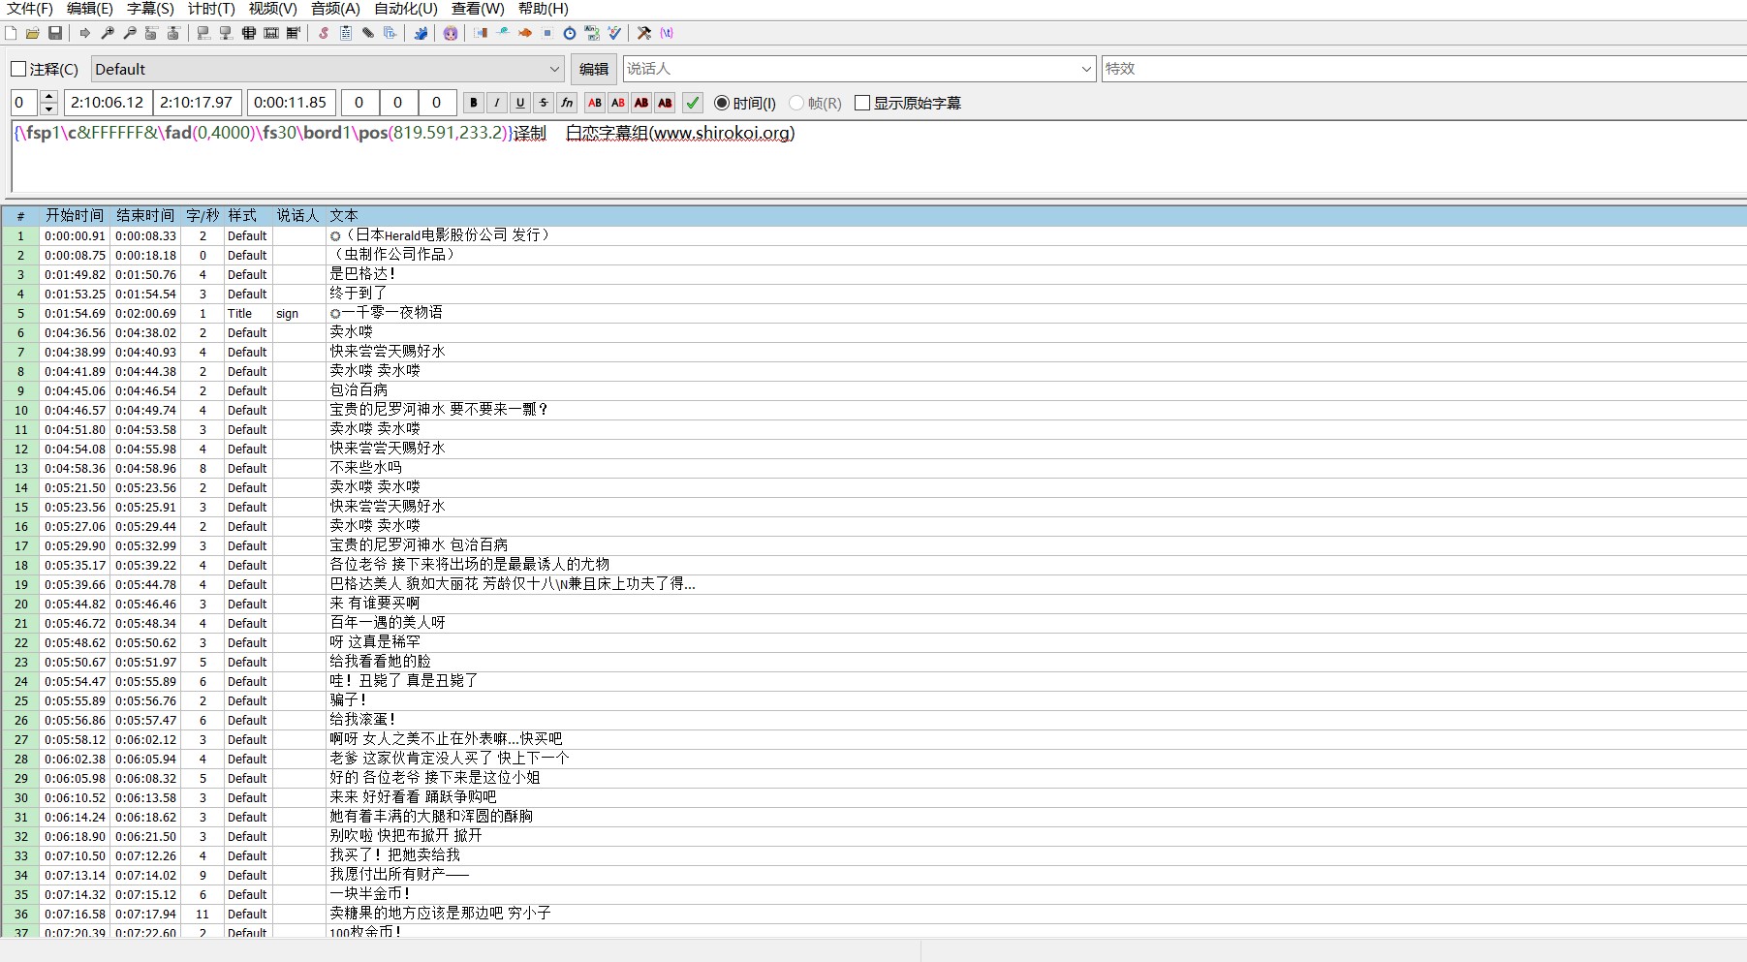Expand the 说话人 actor dropdown
Viewport: 1747px width, 962px height.
coord(1086,69)
